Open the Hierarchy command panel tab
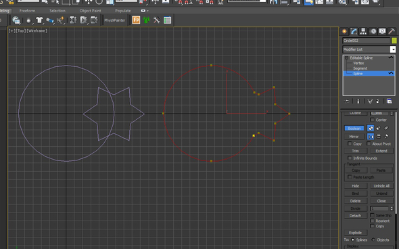Viewport: 399px width, 249px height. 363,31
